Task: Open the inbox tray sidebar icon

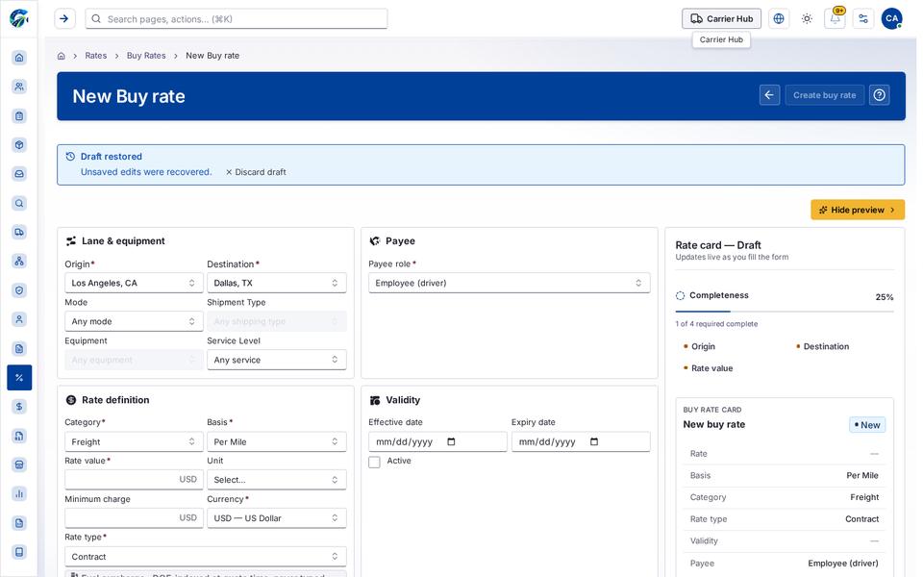Action: point(19,174)
